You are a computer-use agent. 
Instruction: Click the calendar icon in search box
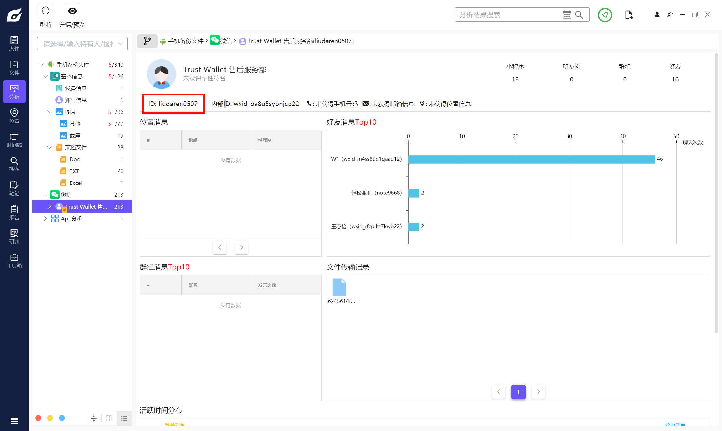[x=567, y=15]
